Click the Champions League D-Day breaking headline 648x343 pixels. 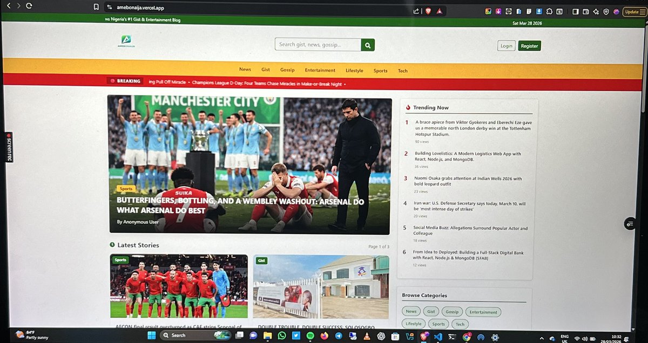267,84
